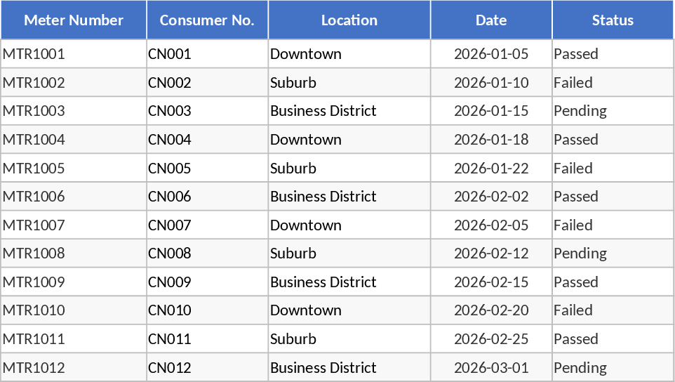
Task: Select the date cell 2026-03-01
Action: [491, 368]
